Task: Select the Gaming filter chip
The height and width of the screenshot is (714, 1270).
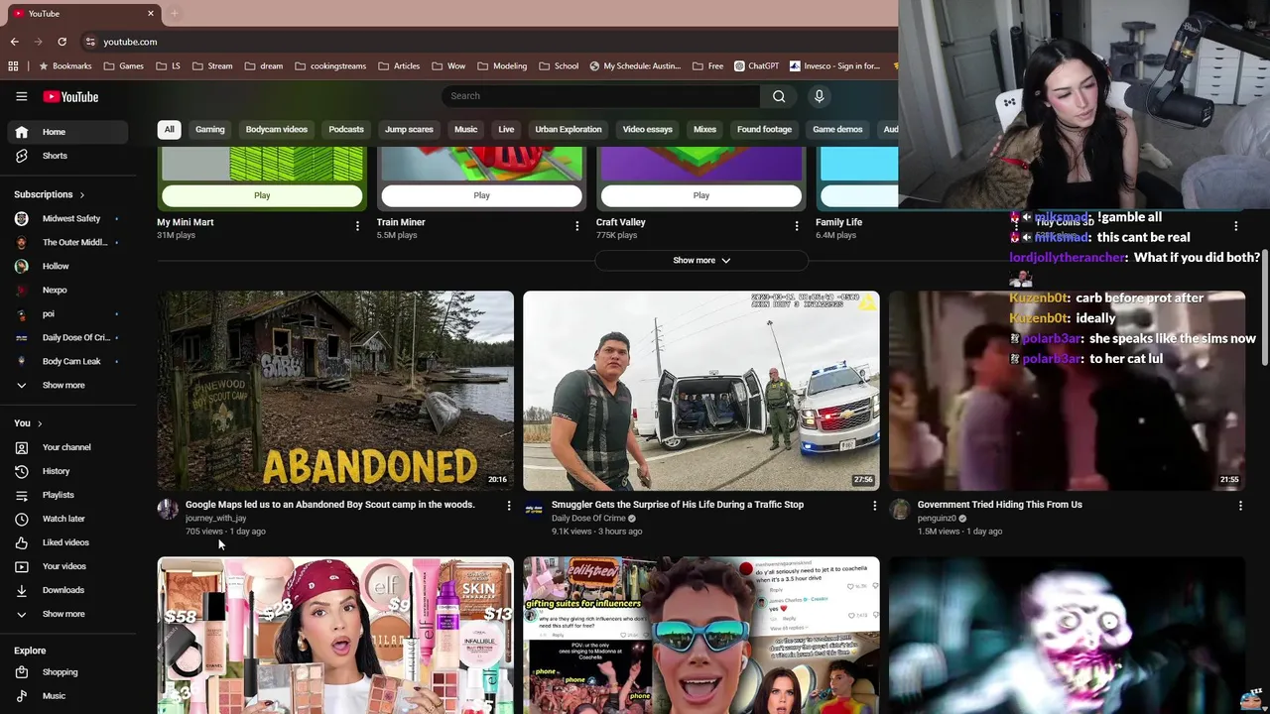Action: click(209, 129)
